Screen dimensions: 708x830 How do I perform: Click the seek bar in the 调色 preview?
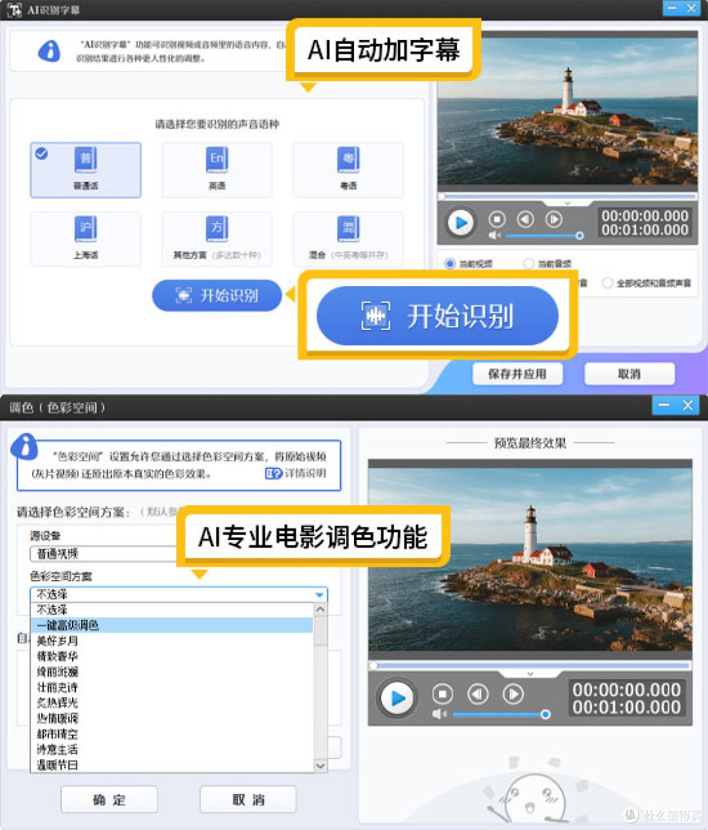pos(530,665)
